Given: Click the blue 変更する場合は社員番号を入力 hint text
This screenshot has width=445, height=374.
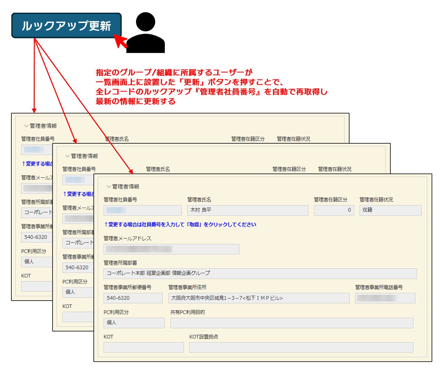Looking at the screenshot, I should 180,225.
